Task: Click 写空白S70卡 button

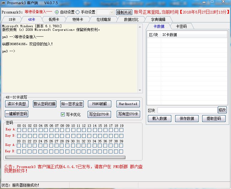Action: [x=99, y=115]
